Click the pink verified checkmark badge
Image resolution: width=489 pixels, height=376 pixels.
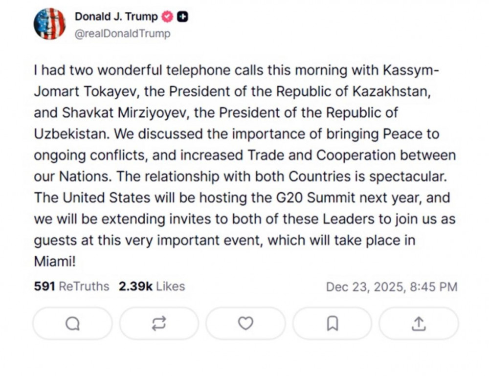168,16
